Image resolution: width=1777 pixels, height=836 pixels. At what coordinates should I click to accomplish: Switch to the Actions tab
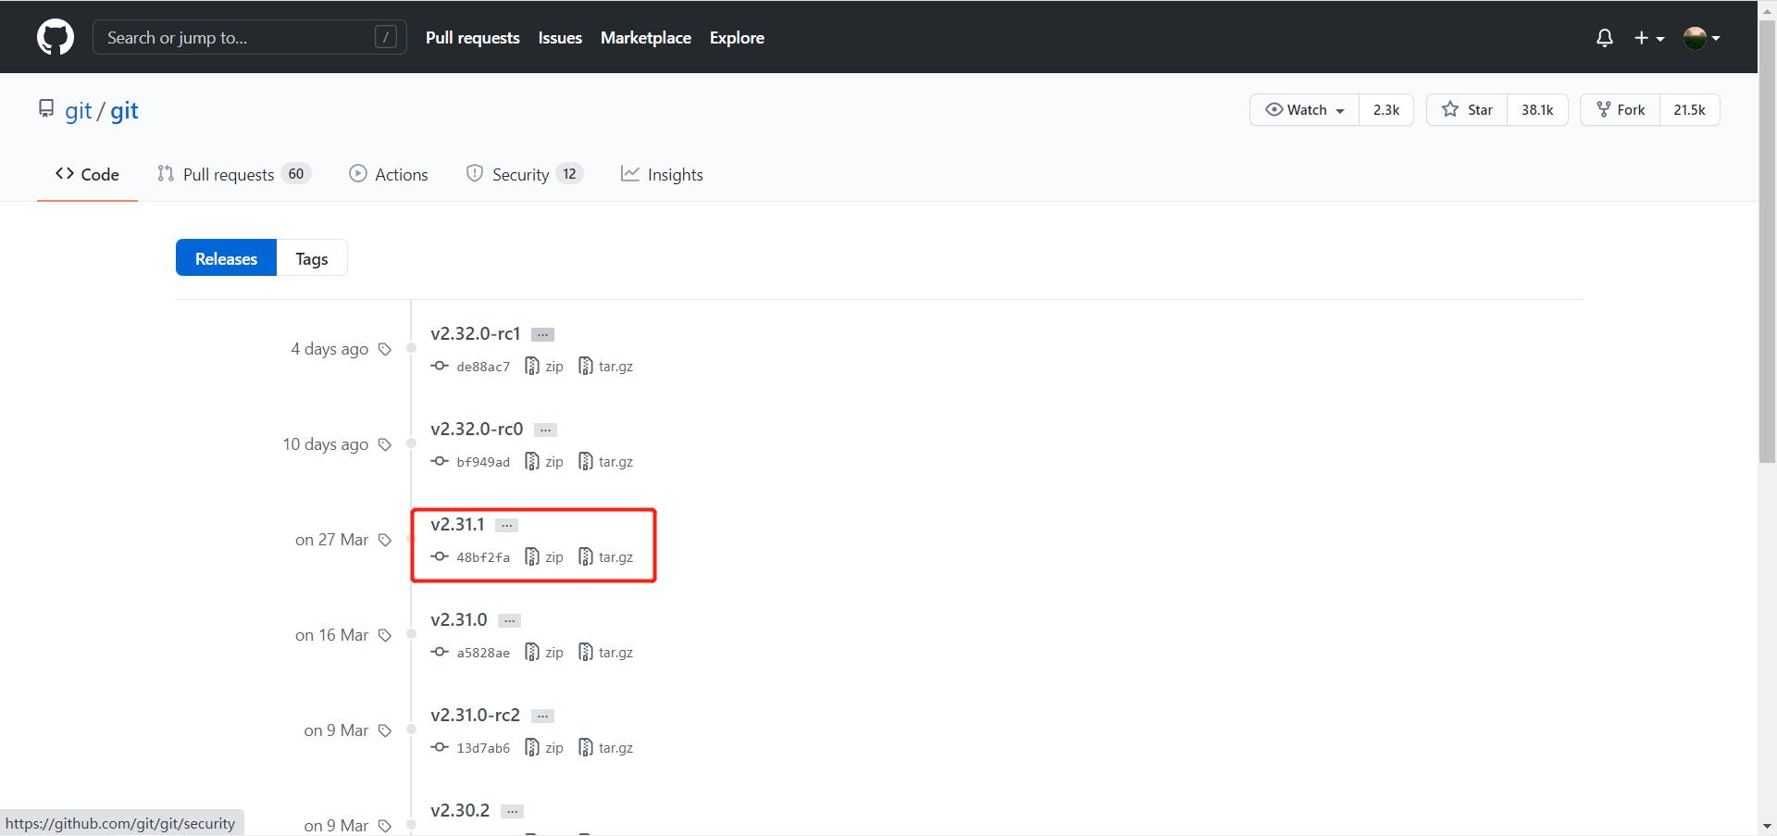(389, 174)
